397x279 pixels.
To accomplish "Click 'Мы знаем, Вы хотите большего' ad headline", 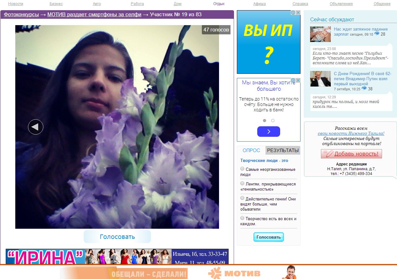I will pyautogui.click(x=269, y=86).
